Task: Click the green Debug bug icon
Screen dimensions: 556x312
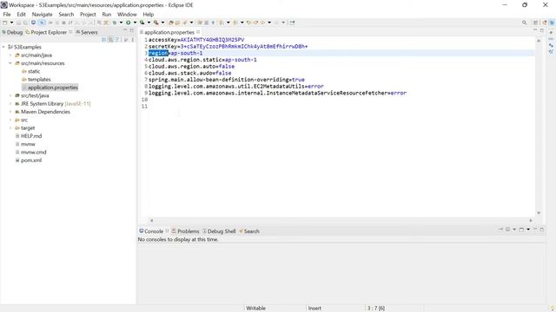Action: point(115,23)
